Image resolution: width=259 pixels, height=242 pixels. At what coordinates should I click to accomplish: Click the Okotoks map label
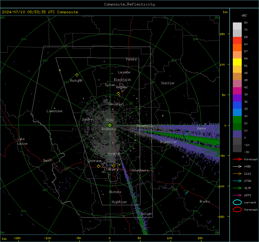[115, 192]
